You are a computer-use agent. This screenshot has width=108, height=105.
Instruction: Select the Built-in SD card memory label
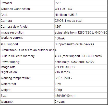tap(18, 56)
